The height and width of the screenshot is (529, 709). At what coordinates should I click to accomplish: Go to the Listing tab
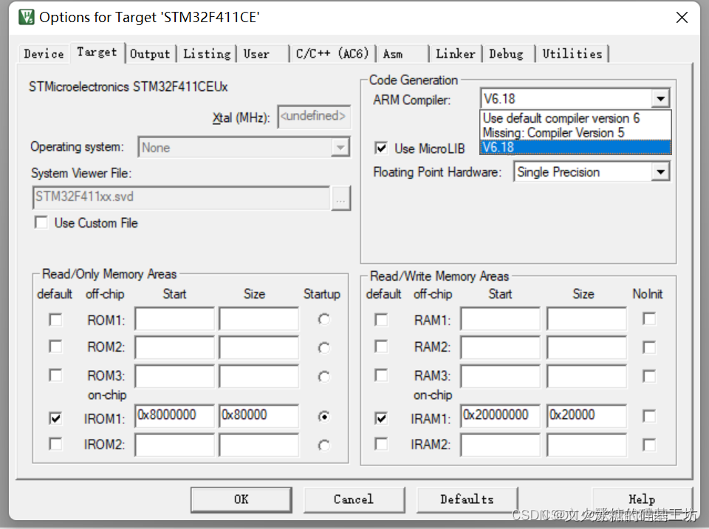[207, 54]
